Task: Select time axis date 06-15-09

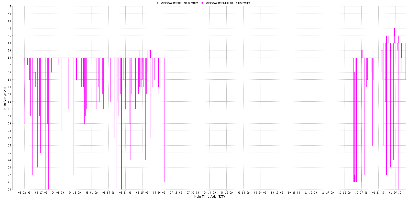Action: (x=142, y=193)
